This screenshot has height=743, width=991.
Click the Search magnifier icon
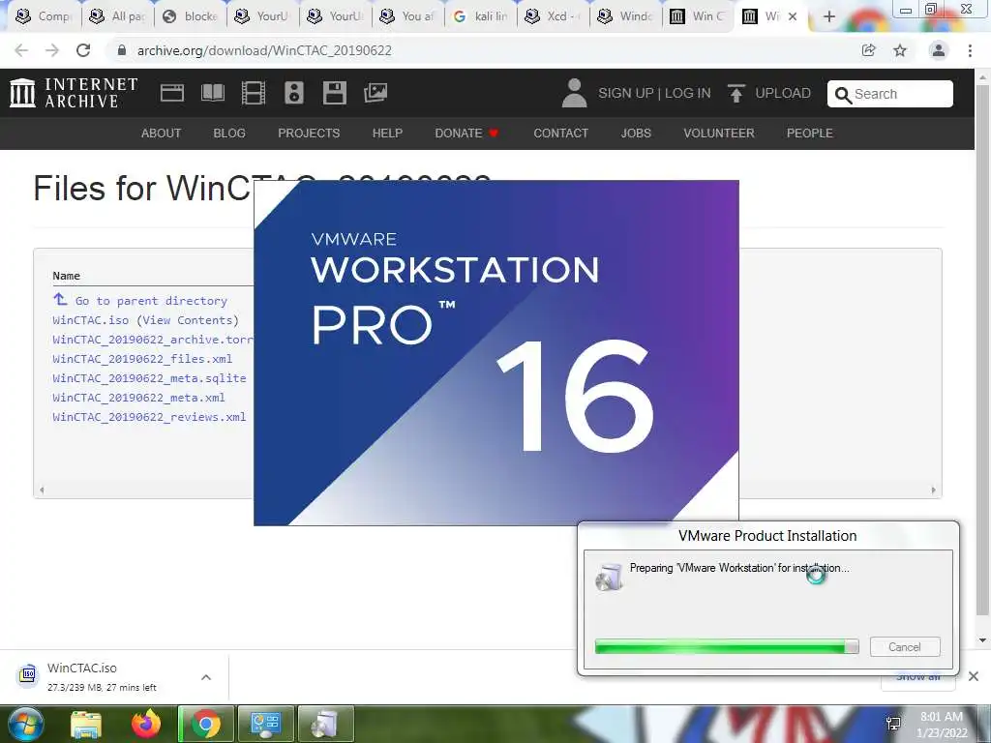[x=843, y=95]
